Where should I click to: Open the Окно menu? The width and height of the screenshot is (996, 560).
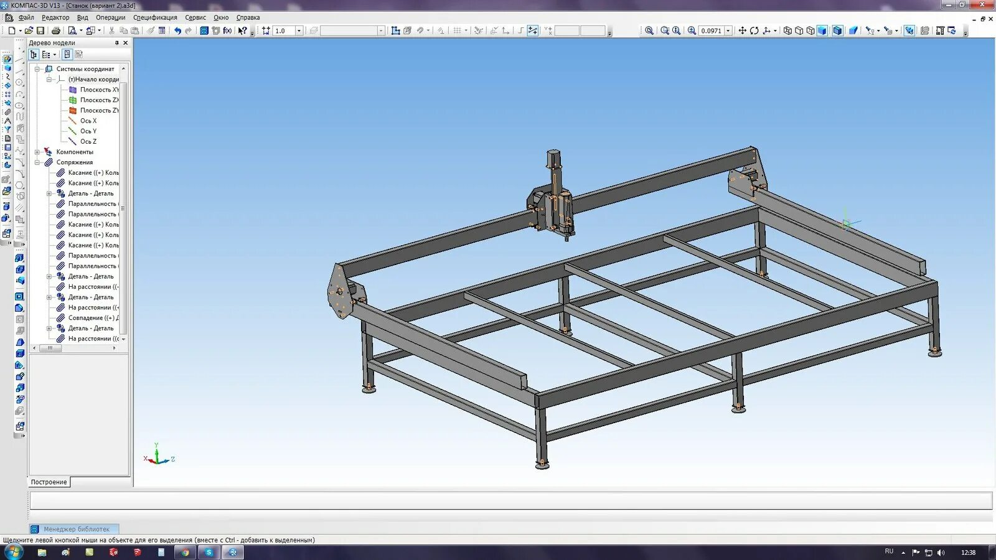(221, 17)
